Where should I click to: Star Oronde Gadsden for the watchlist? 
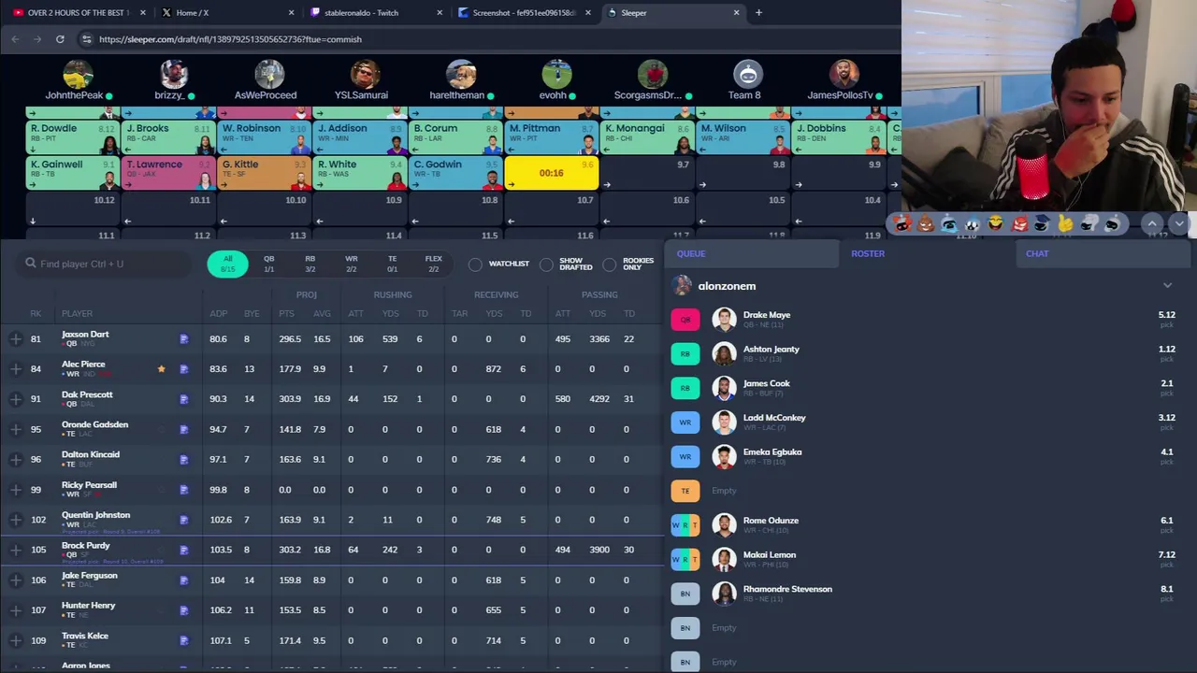coord(161,430)
